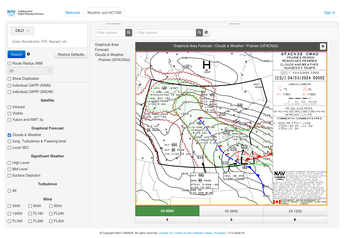Click the GFACN32 forecast chart image
Viewport: 344px width, 238px height.
[x=231, y=129]
